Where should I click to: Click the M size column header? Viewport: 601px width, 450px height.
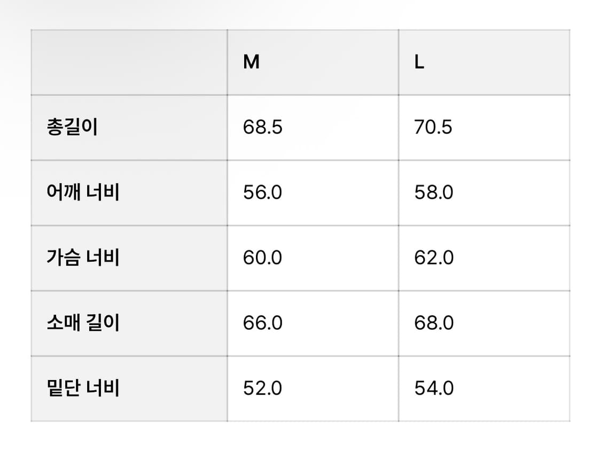(252, 63)
